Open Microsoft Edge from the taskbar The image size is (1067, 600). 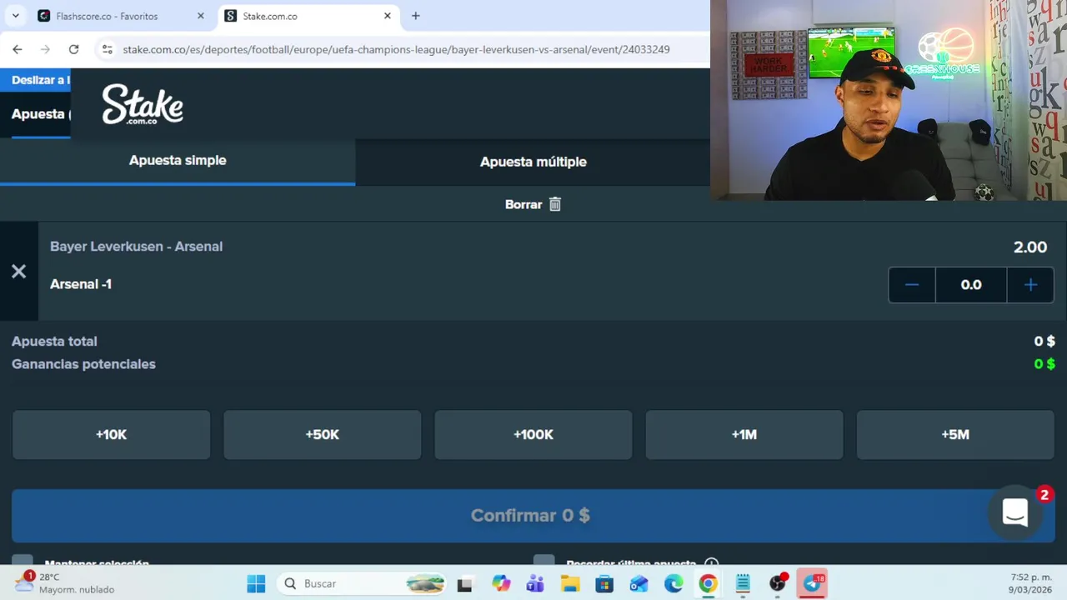pyautogui.click(x=674, y=583)
